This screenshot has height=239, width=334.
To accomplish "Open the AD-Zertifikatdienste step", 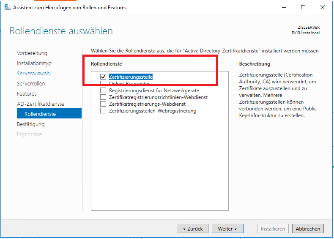I will click(x=41, y=104).
